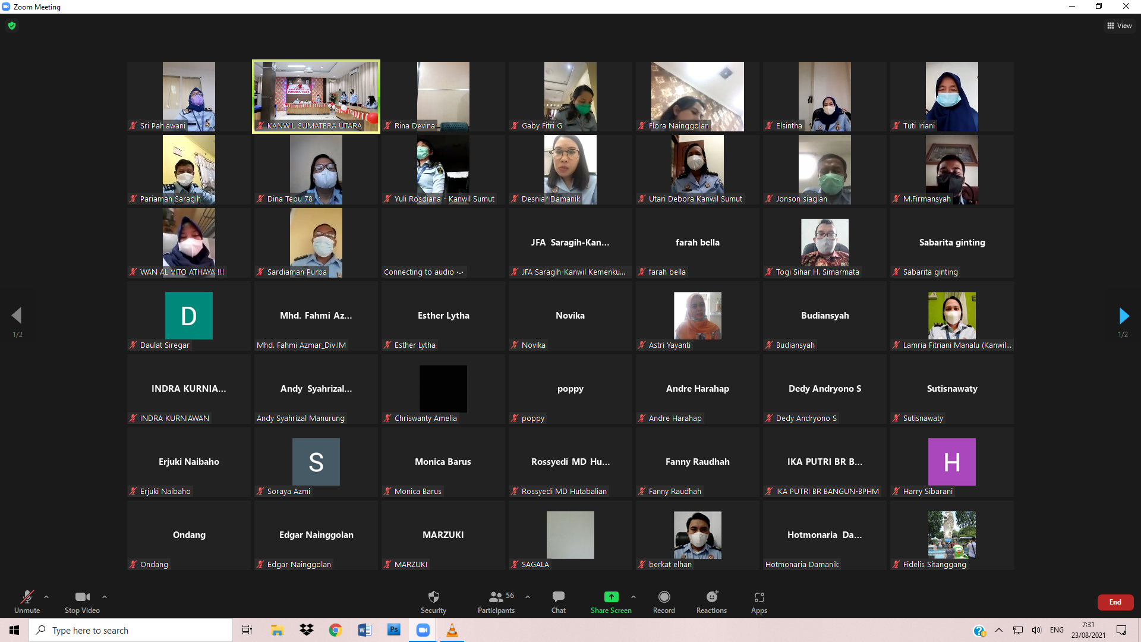Expand participants options chevron
The height and width of the screenshot is (642, 1141).
pyautogui.click(x=528, y=597)
